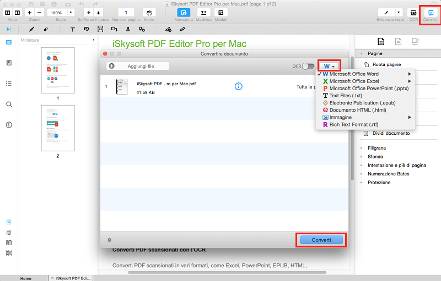
Task: Select the Mano hand tool
Action: click(149, 13)
